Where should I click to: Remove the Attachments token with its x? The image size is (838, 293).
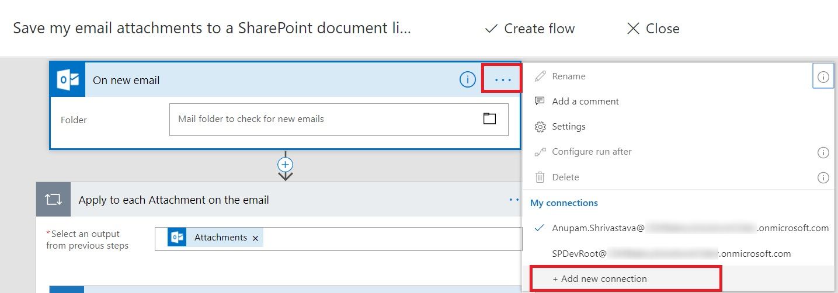click(x=255, y=238)
